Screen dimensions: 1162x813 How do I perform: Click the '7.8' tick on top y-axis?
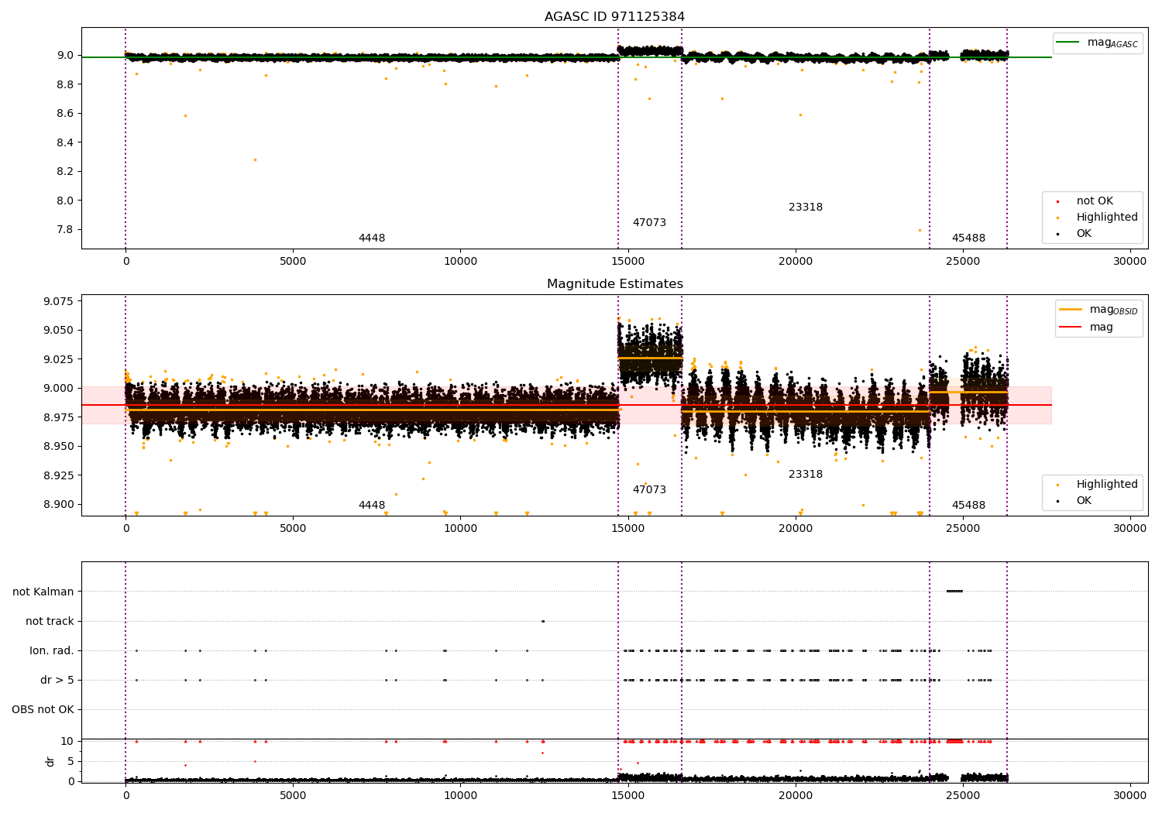coord(65,229)
